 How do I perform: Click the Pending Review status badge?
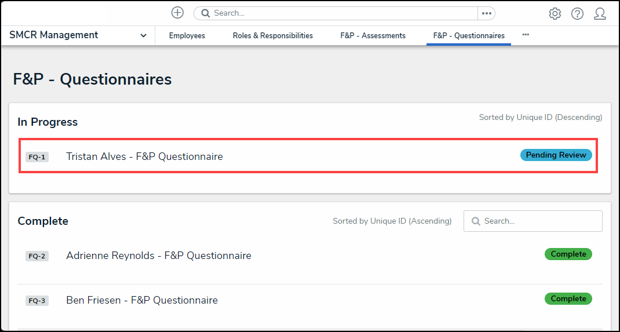tap(556, 155)
